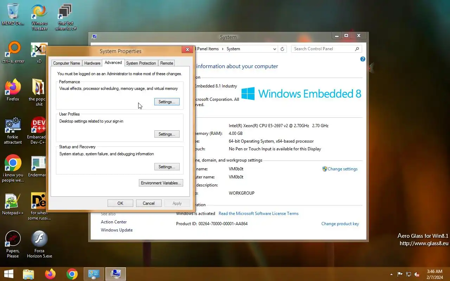450x281 pixels.
Task: Open the Firefox desktop shortcut
Action: [x=13, y=90]
